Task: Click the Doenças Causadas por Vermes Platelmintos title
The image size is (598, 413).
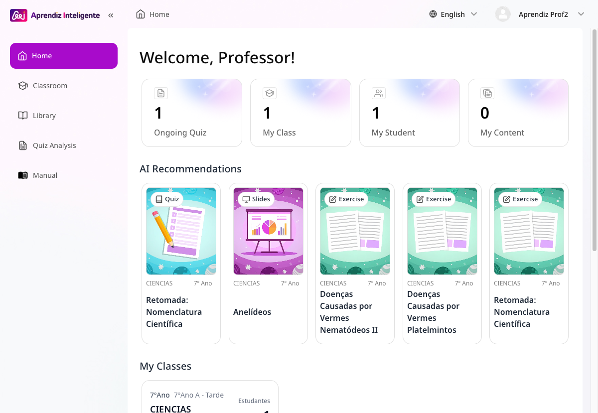Action: click(x=433, y=312)
